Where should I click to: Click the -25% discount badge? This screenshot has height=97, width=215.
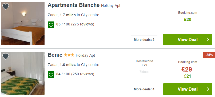pyautogui.click(x=209, y=55)
